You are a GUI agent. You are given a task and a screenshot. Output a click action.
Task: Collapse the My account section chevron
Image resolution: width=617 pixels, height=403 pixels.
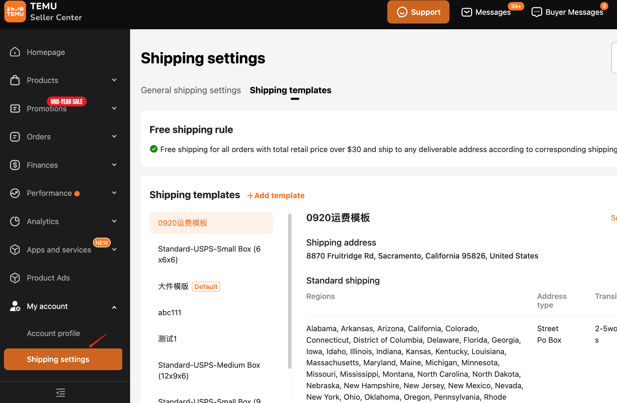(x=114, y=307)
